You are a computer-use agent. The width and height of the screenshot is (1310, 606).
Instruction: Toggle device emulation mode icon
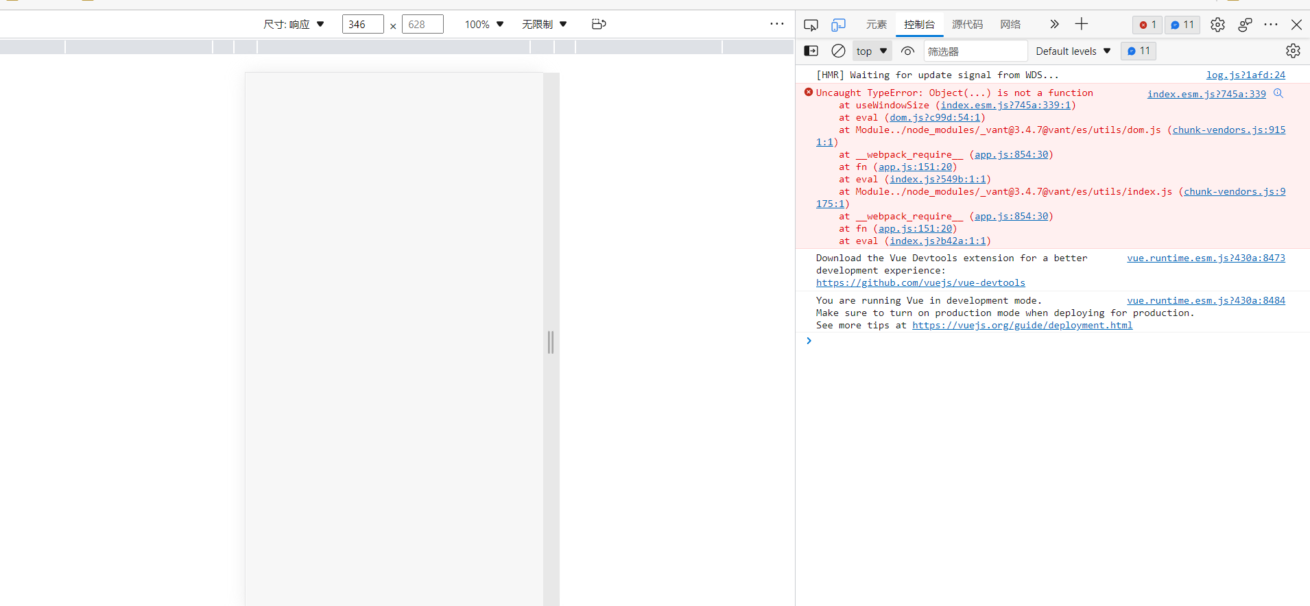[x=838, y=25]
